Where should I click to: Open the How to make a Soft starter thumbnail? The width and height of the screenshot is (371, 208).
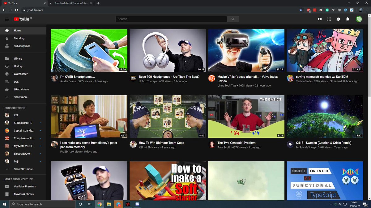[168, 181]
